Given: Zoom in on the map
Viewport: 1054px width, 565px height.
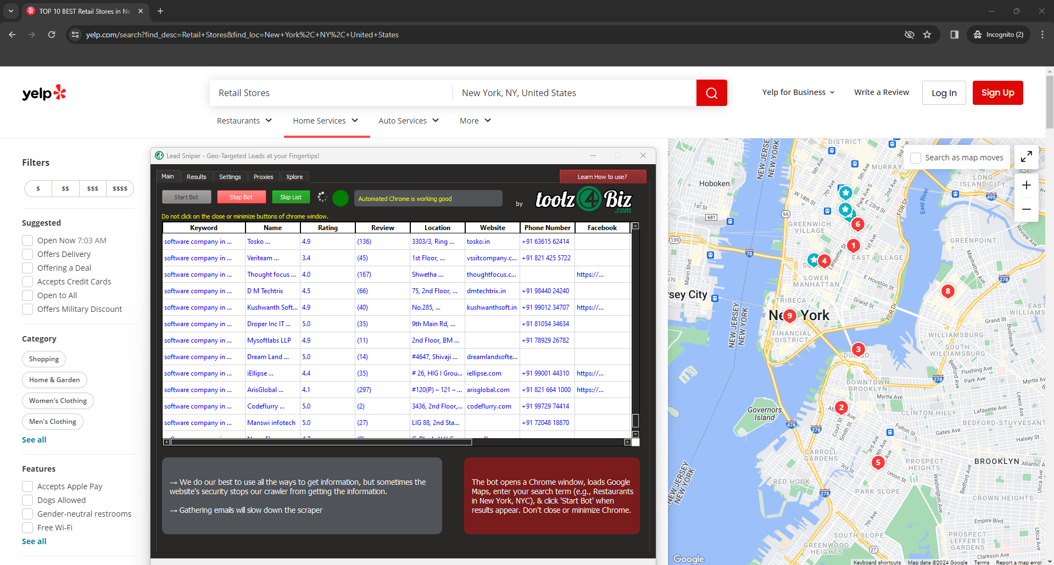Looking at the screenshot, I should coord(1026,185).
